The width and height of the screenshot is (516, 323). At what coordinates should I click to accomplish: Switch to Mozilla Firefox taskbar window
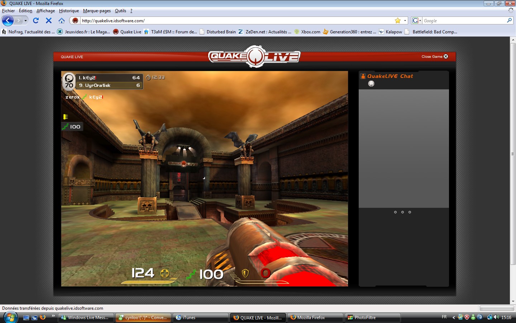coord(315,318)
